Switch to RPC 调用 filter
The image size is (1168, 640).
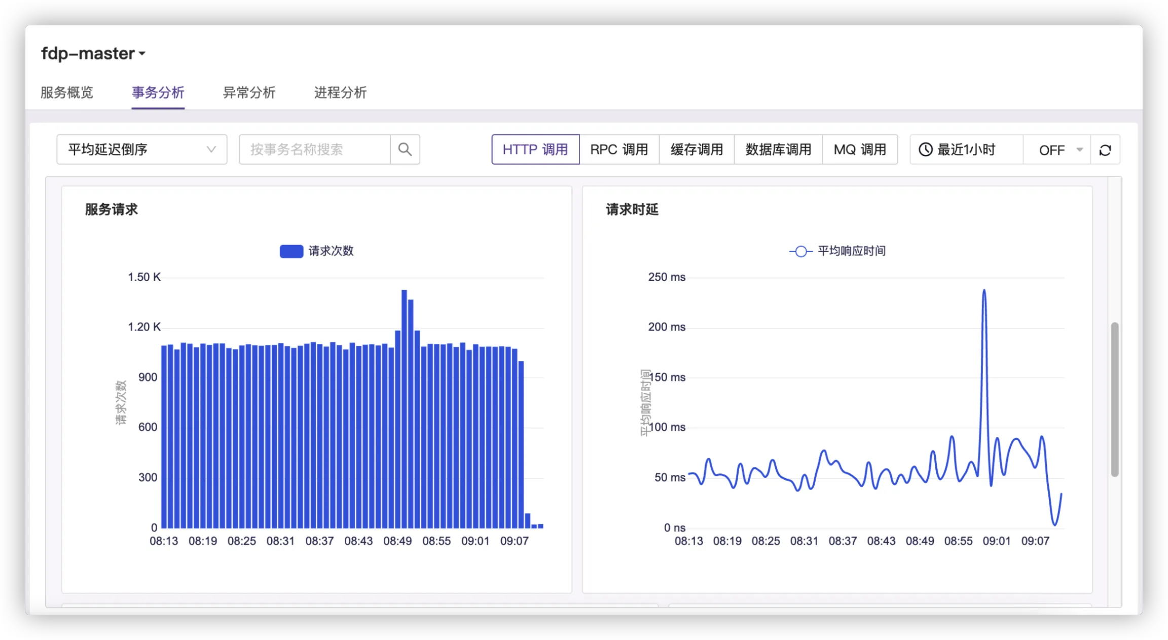[619, 149]
